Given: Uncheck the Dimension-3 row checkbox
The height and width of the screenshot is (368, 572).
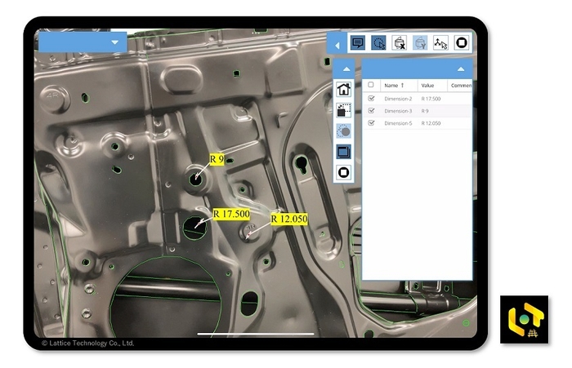Looking at the screenshot, I should click(x=372, y=111).
